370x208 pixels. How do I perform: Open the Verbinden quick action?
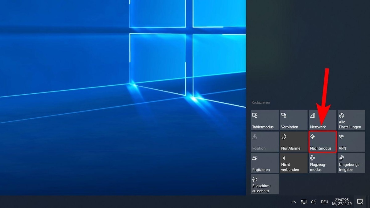(293, 120)
